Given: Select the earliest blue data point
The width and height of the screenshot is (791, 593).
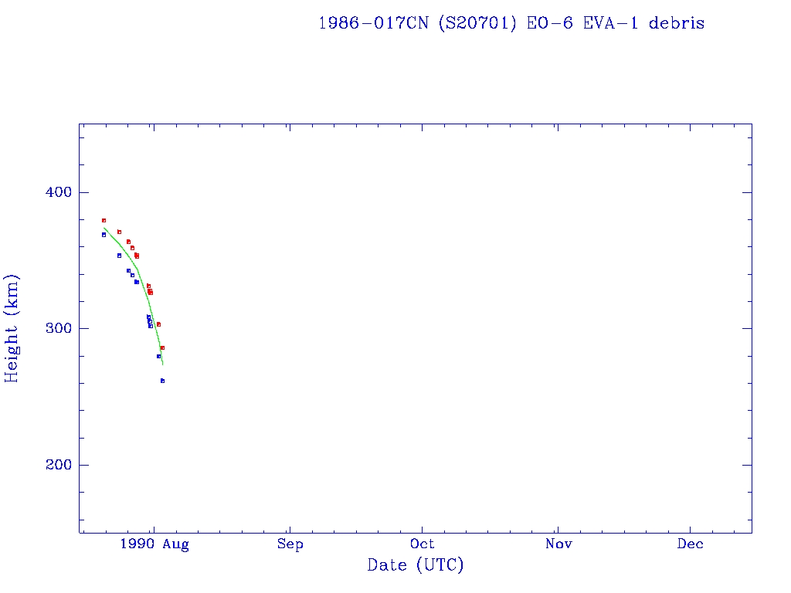Looking at the screenshot, I should [x=104, y=235].
